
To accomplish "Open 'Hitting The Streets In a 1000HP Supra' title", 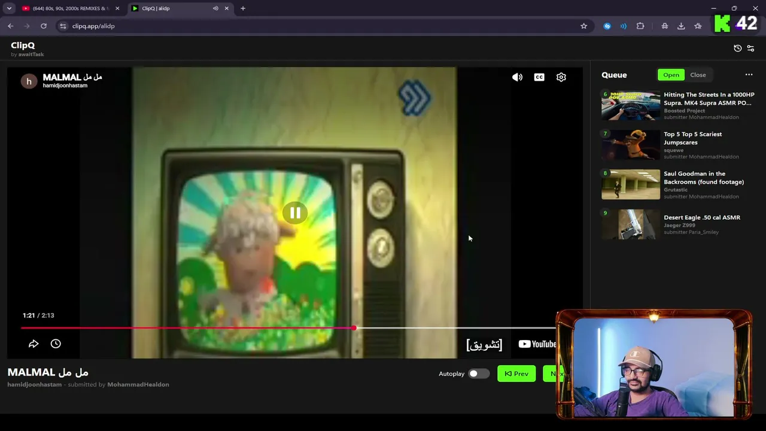I will coord(709,99).
